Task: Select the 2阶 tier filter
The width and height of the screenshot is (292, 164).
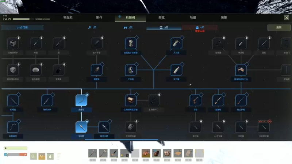Action: (128, 28)
